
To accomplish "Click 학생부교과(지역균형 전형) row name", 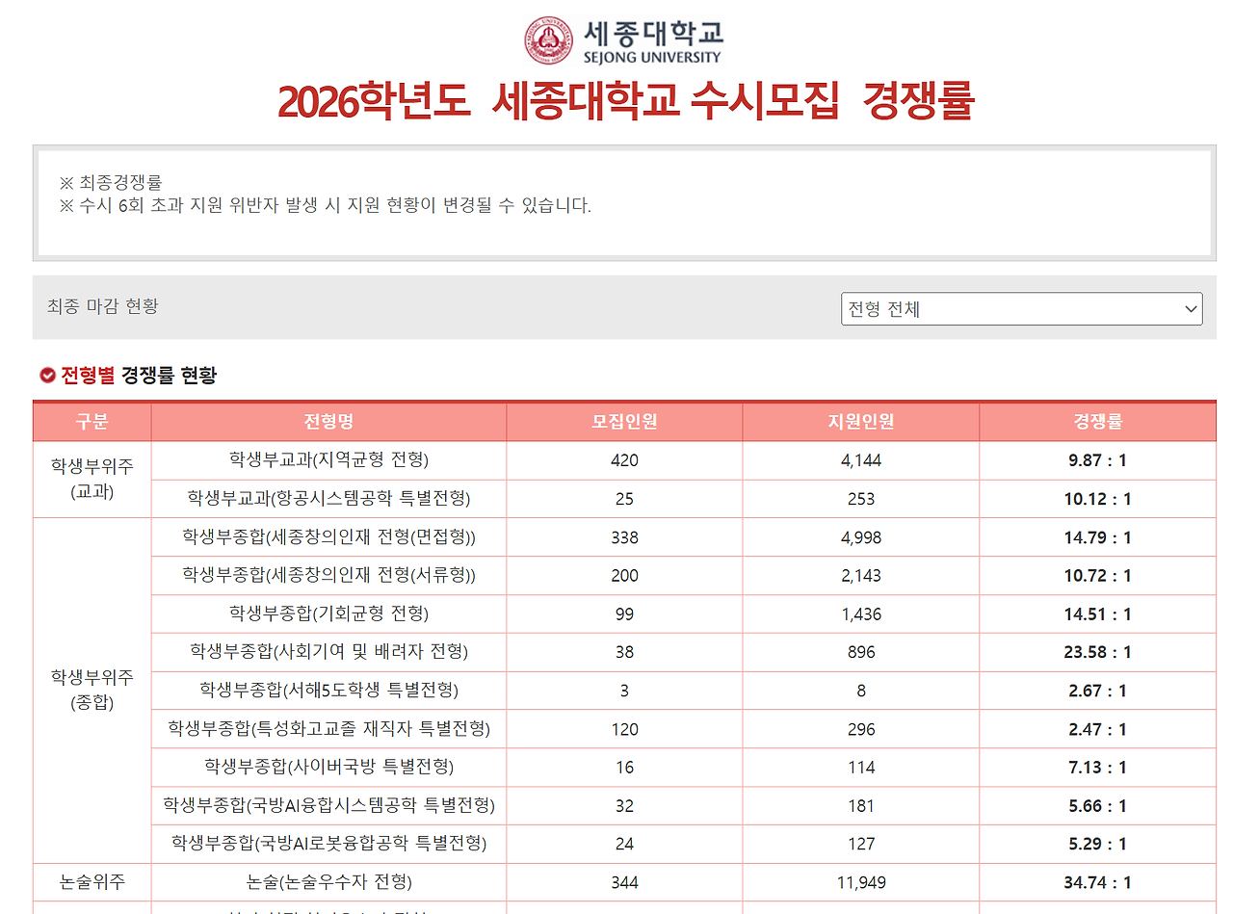I will tap(328, 460).
